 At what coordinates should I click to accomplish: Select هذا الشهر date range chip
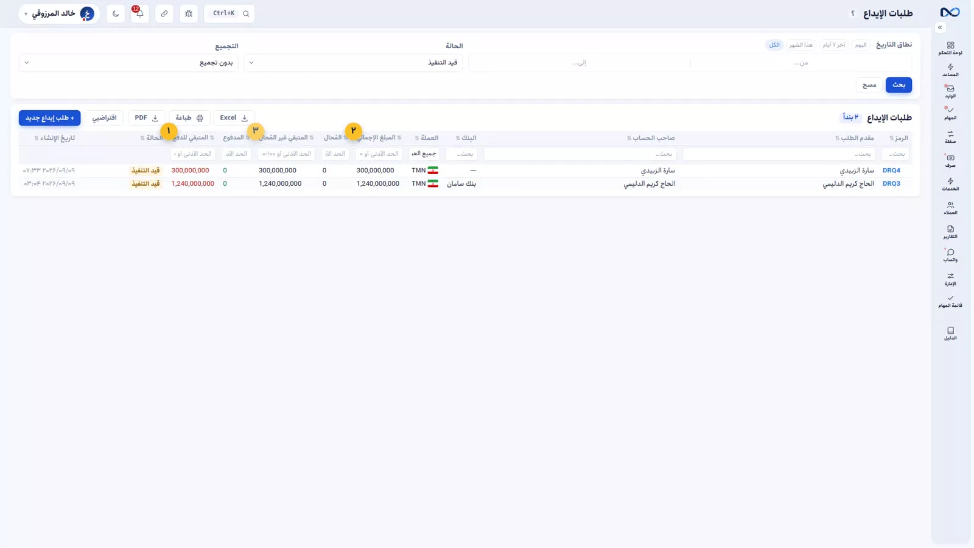[x=801, y=45]
